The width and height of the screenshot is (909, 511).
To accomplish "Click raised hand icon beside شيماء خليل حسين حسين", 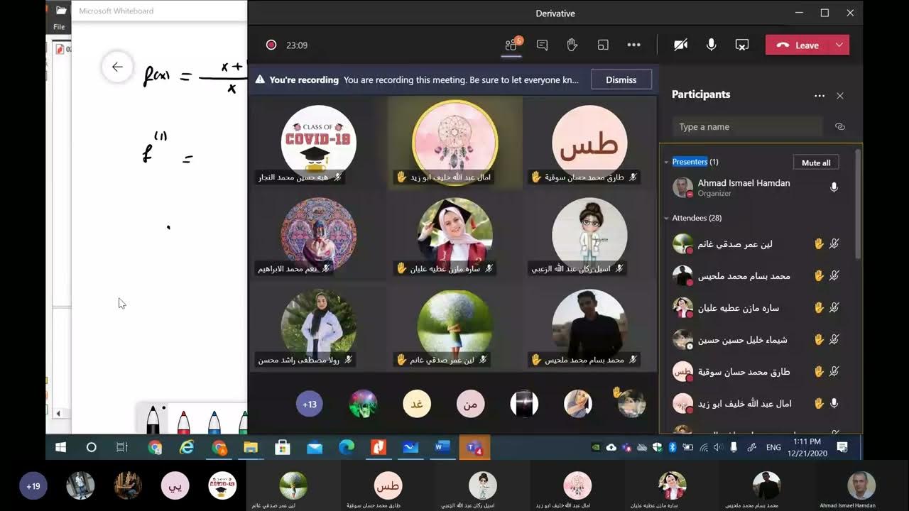I will [819, 339].
